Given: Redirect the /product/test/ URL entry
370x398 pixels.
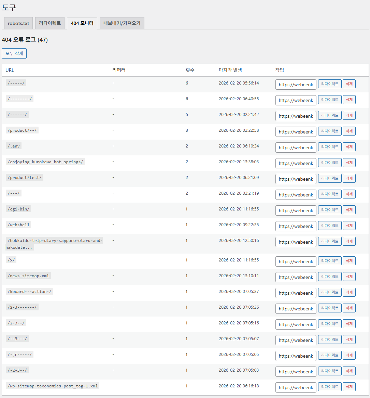Looking at the screenshot, I should pos(329,178).
